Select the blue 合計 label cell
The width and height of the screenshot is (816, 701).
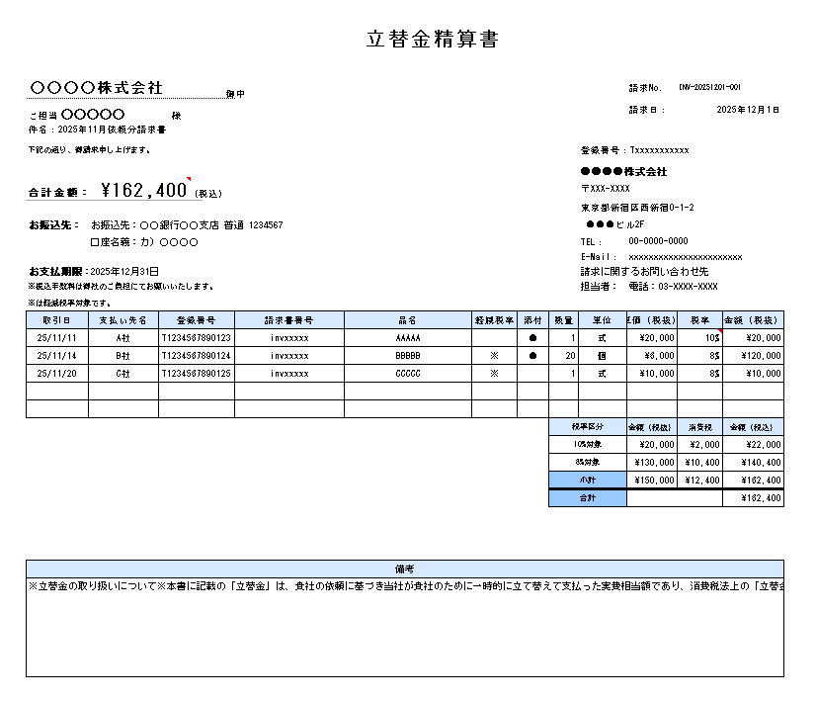[x=587, y=498]
